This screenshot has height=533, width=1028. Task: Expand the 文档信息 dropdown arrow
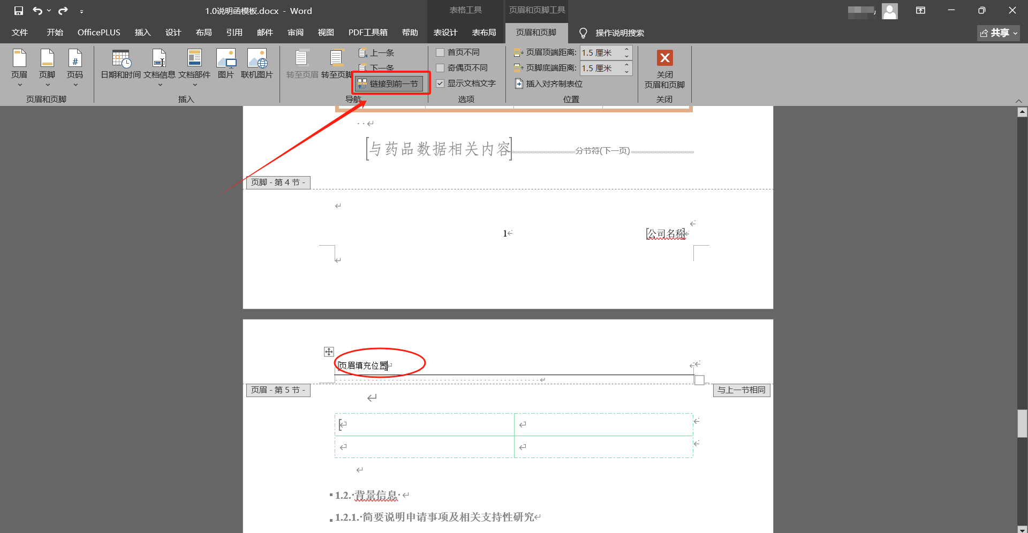point(160,85)
